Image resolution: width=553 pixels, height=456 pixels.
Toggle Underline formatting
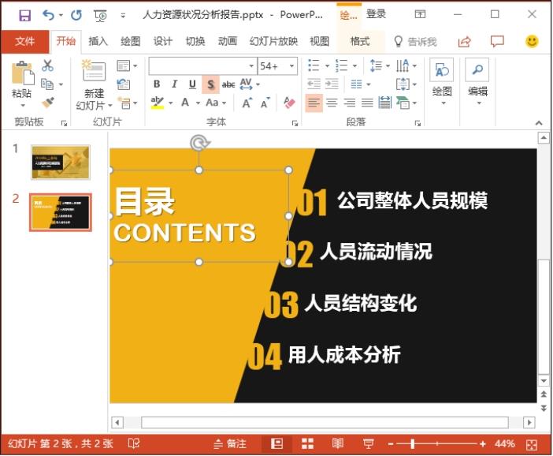192,84
